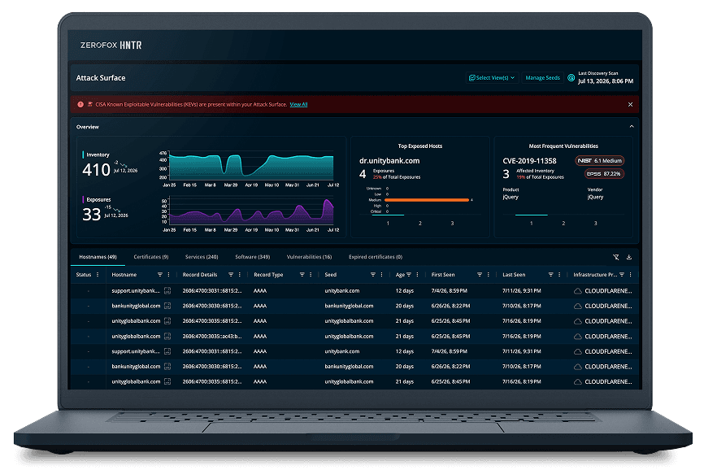Sort by the Last Seen column header
This screenshot has height=470, width=704.
514,274
